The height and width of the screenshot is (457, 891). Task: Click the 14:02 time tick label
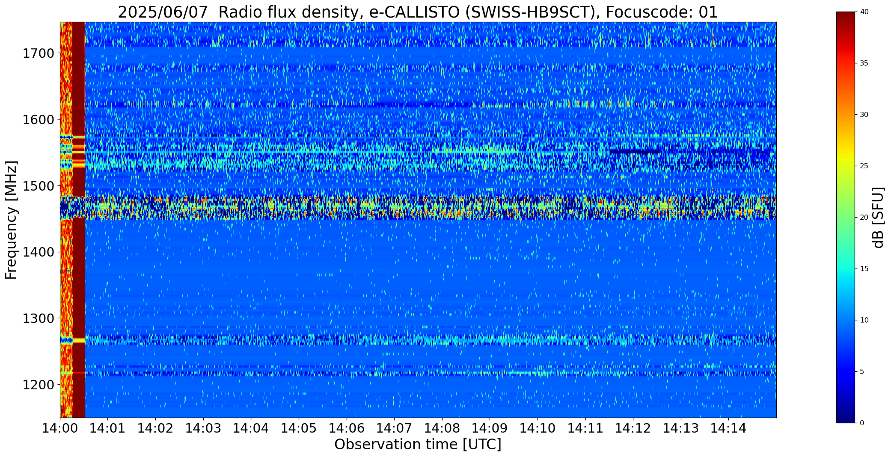pyautogui.click(x=155, y=428)
